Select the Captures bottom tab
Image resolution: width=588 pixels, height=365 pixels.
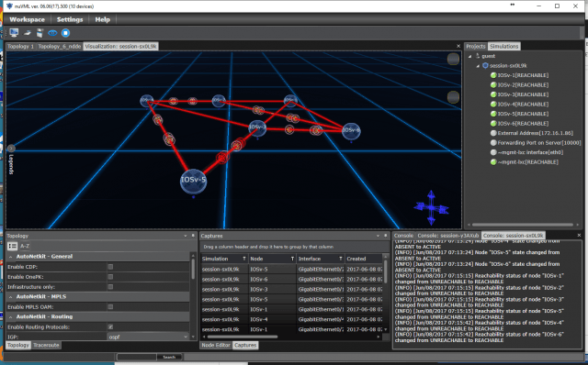point(245,345)
